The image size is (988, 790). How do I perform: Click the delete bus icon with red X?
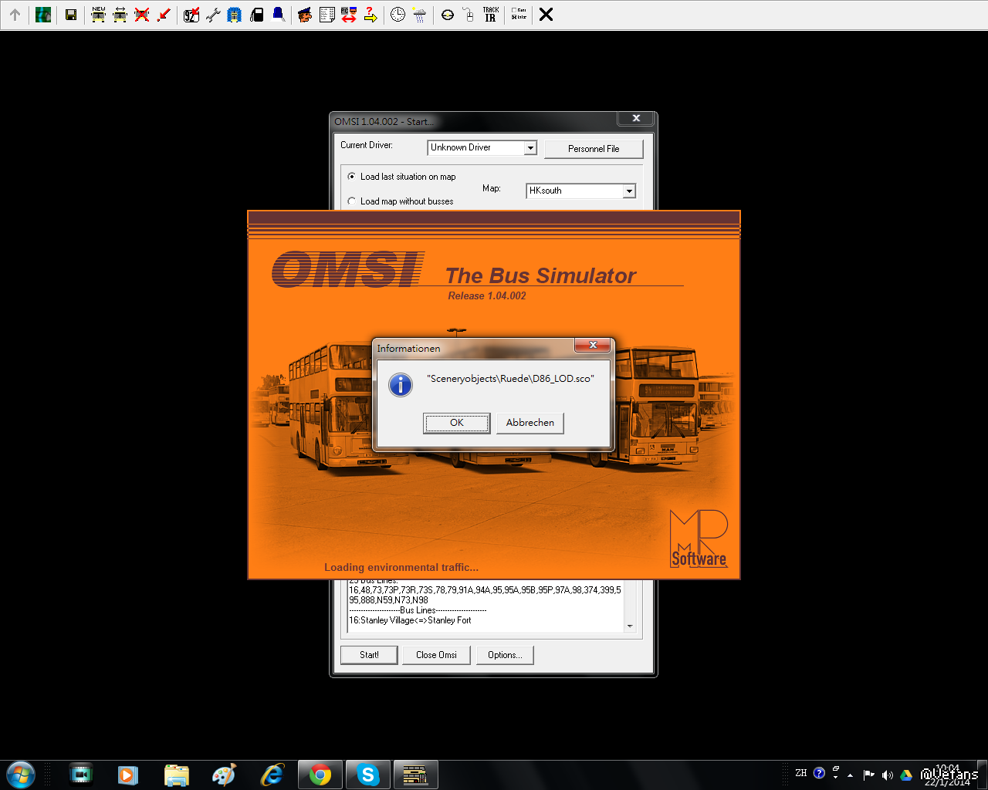coord(142,15)
